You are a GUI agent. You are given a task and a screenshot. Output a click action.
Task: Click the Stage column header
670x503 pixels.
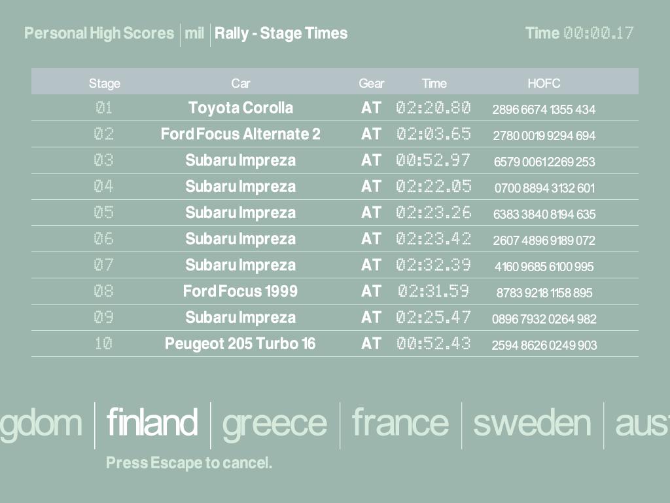click(105, 83)
